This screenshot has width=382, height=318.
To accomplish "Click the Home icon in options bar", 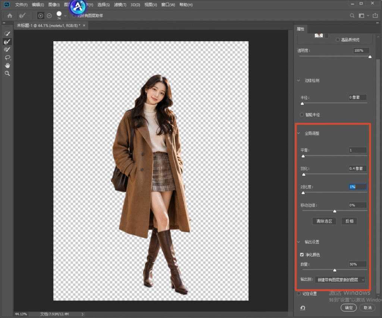I will pos(10,16).
